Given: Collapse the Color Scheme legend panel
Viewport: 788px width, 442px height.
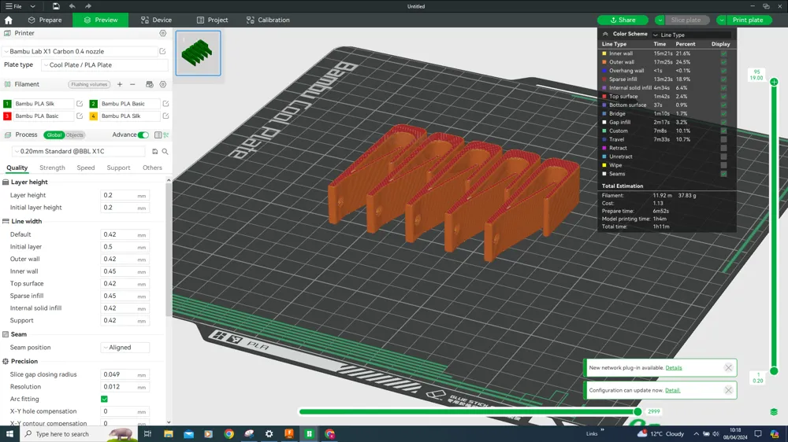Looking at the screenshot, I should coord(605,35).
